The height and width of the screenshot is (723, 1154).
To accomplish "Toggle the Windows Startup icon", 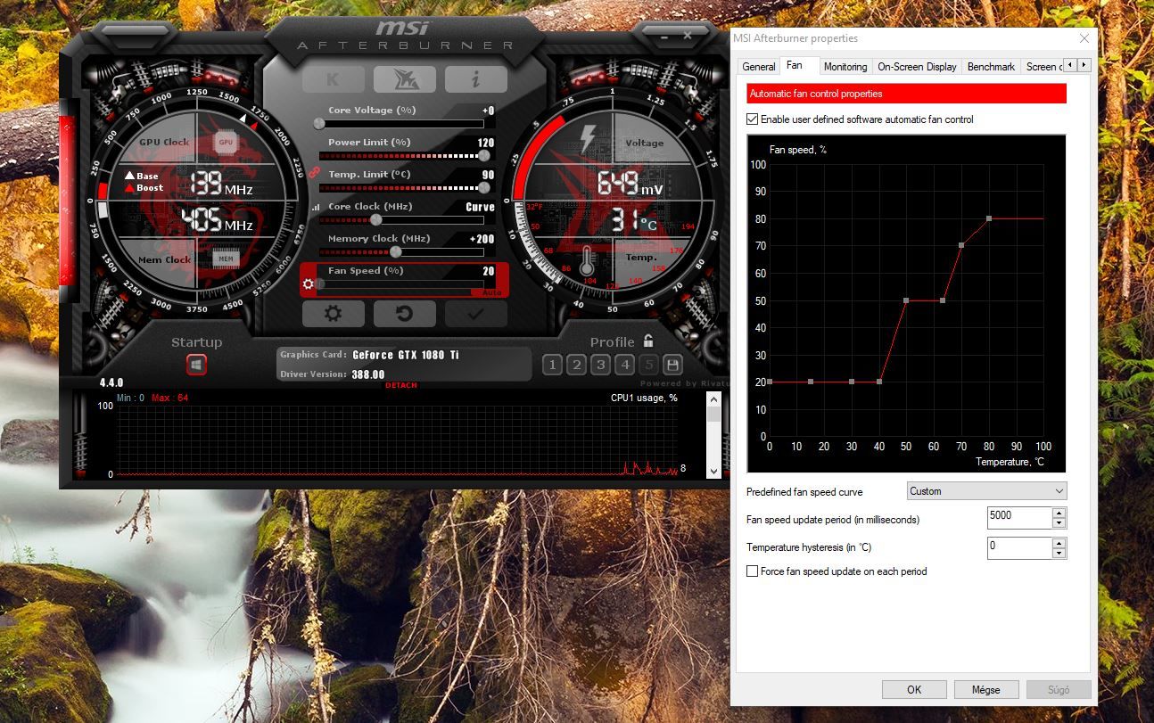I will (196, 365).
